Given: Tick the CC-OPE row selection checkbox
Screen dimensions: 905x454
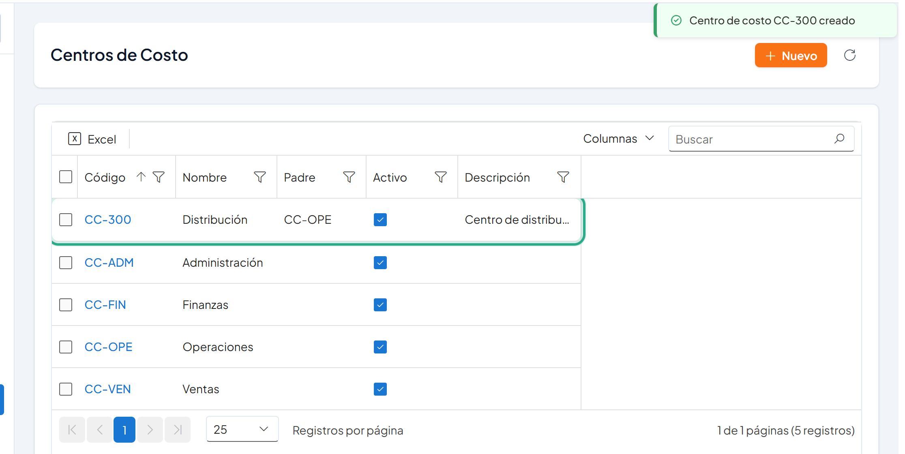Looking at the screenshot, I should click(x=66, y=347).
